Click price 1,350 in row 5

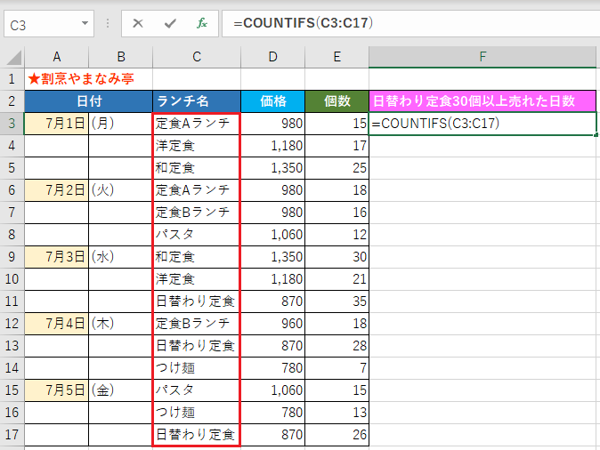(x=272, y=168)
